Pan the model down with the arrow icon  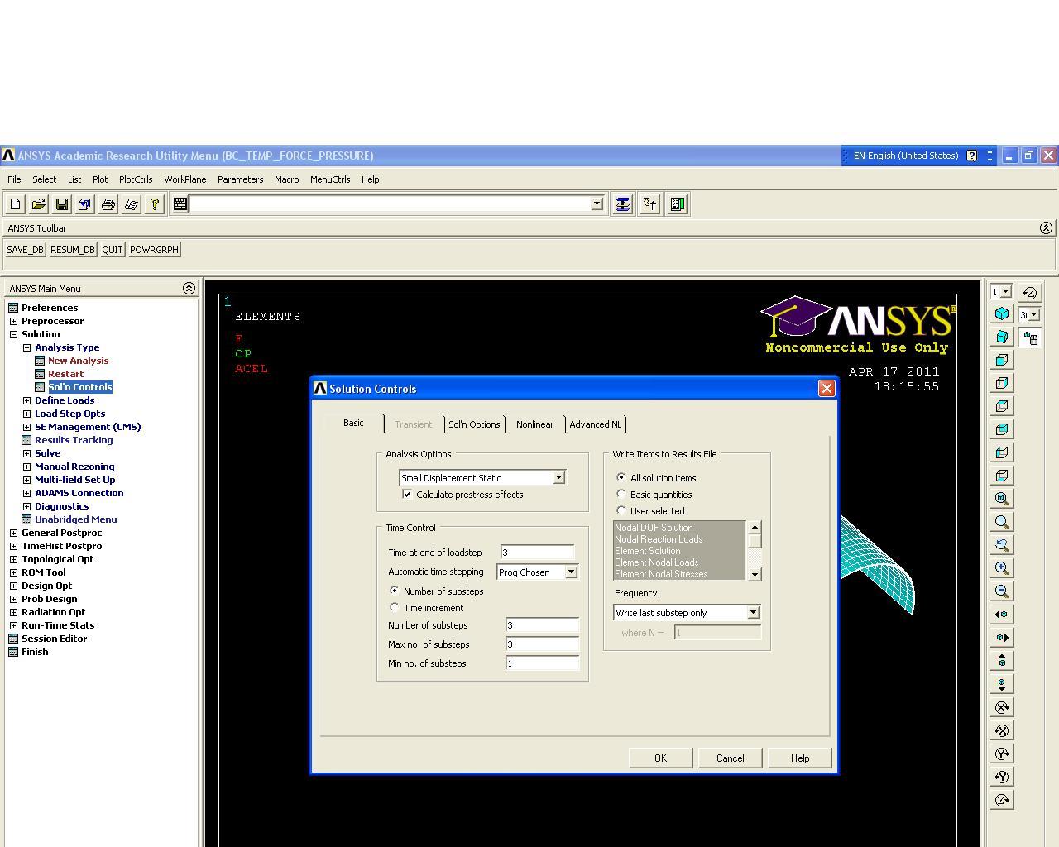point(1002,684)
